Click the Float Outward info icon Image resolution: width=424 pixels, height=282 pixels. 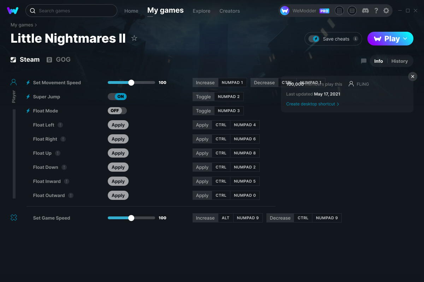click(x=71, y=195)
